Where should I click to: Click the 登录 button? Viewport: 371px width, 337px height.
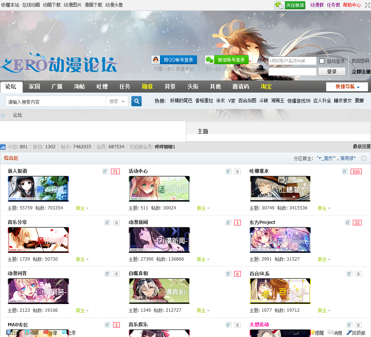click(332, 72)
